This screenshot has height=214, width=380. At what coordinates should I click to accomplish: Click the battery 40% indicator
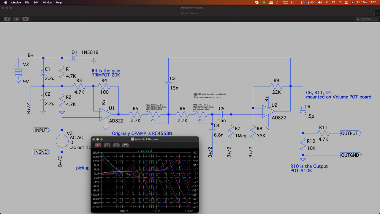click(x=311, y=2)
